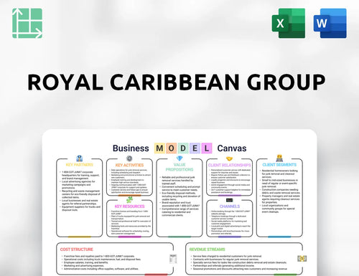Click the word Business in canvas title

coord(131,148)
